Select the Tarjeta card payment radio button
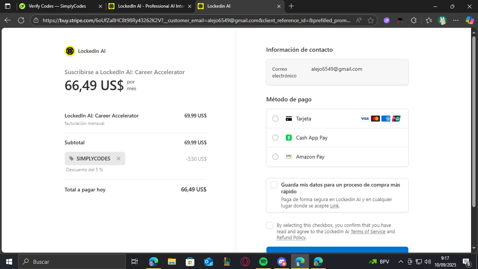 point(275,119)
